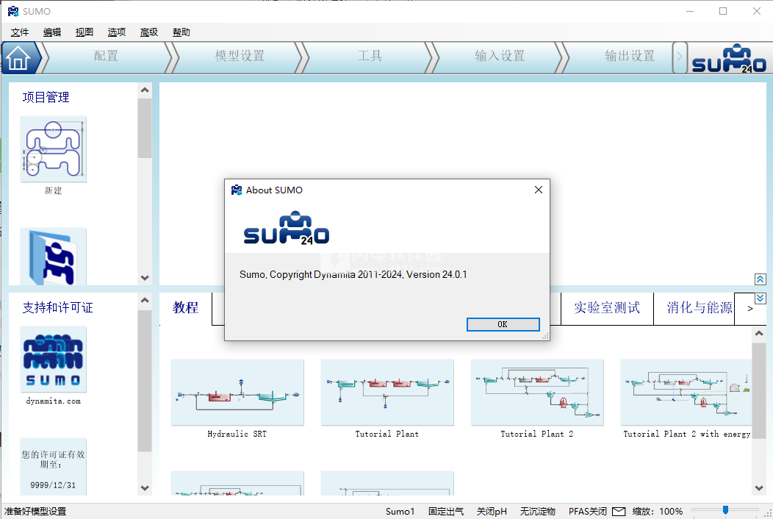The width and height of the screenshot is (773, 519).
Task: Expand workflow steps with right arrow
Action: pos(680,57)
